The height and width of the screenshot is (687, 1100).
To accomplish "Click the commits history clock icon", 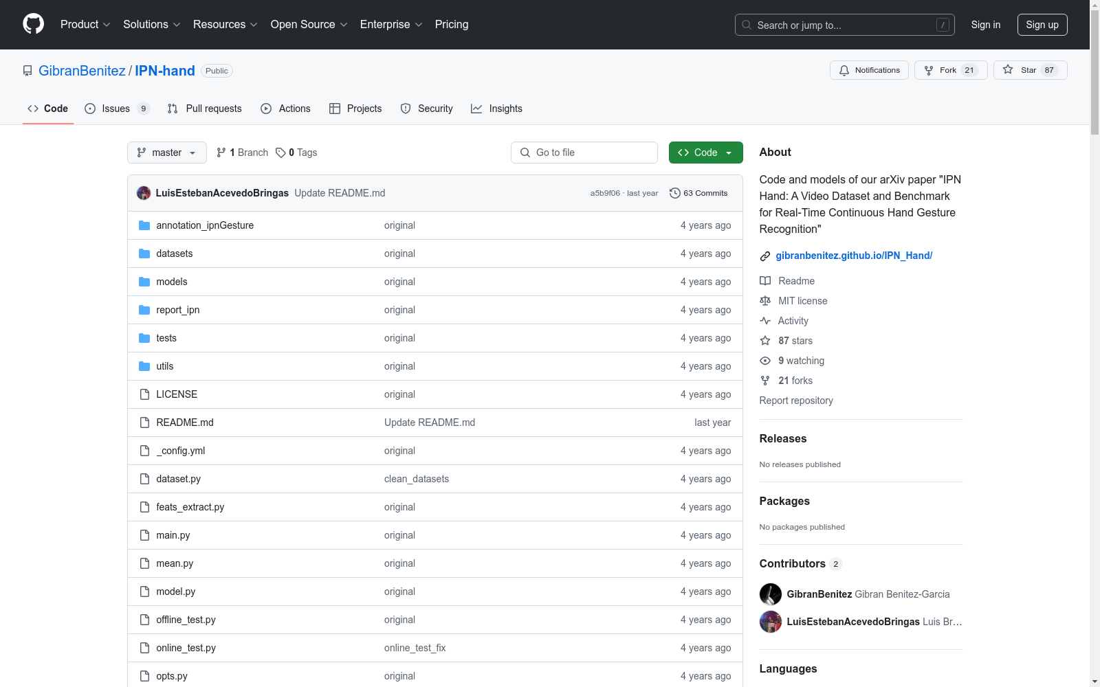I will coord(675,193).
